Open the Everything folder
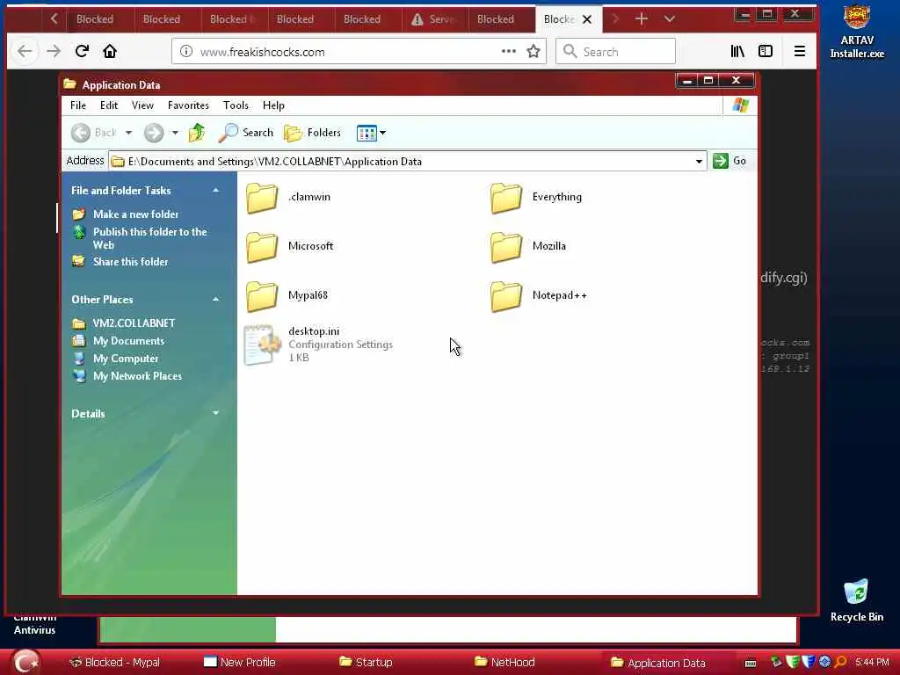The height and width of the screenshot is (675, 900). (536, 198)
